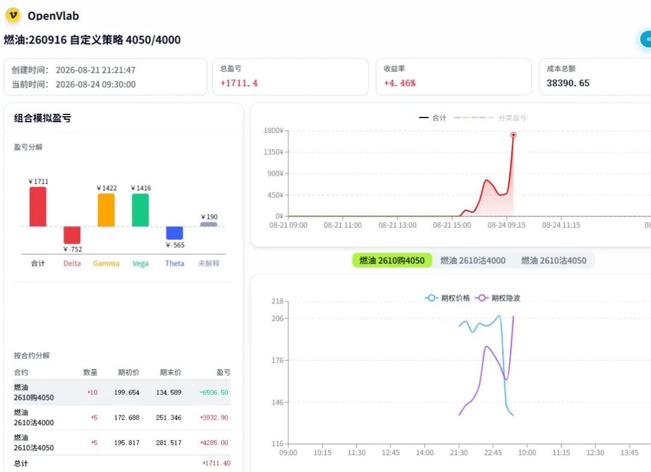Viewport: 651px width, 472px height.
Task: Toggle the 合计 legend in profit chart
Action: pyautogui.click(x=433, y=118)
